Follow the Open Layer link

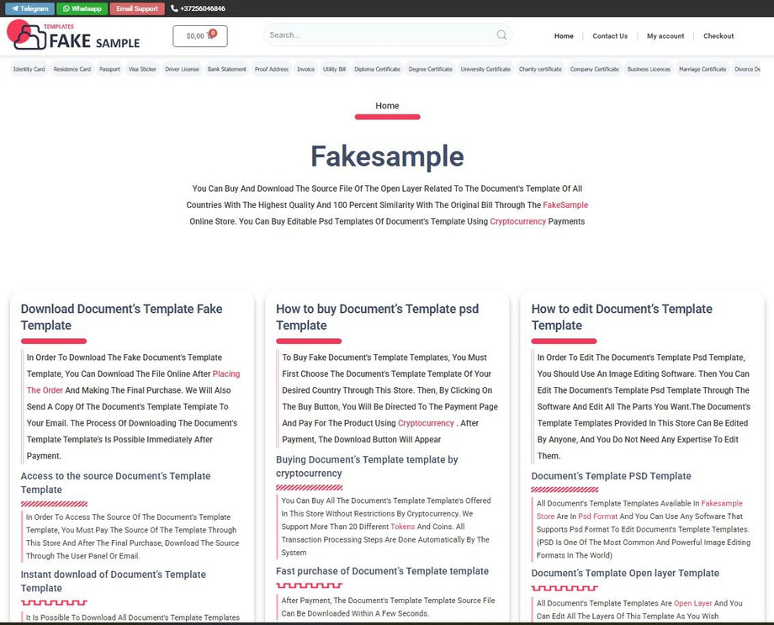click(693, 603)
